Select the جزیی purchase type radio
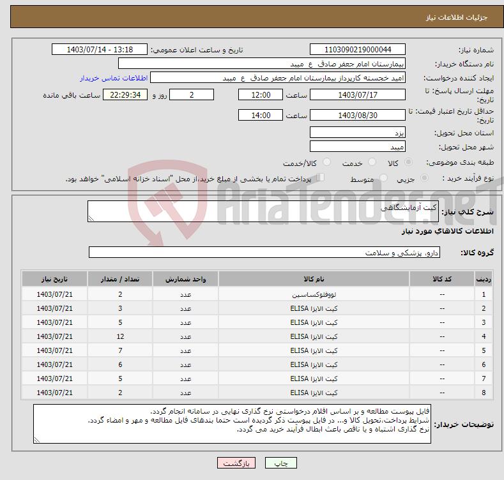The width and height of the screenshot is (504, 480). 425,177
